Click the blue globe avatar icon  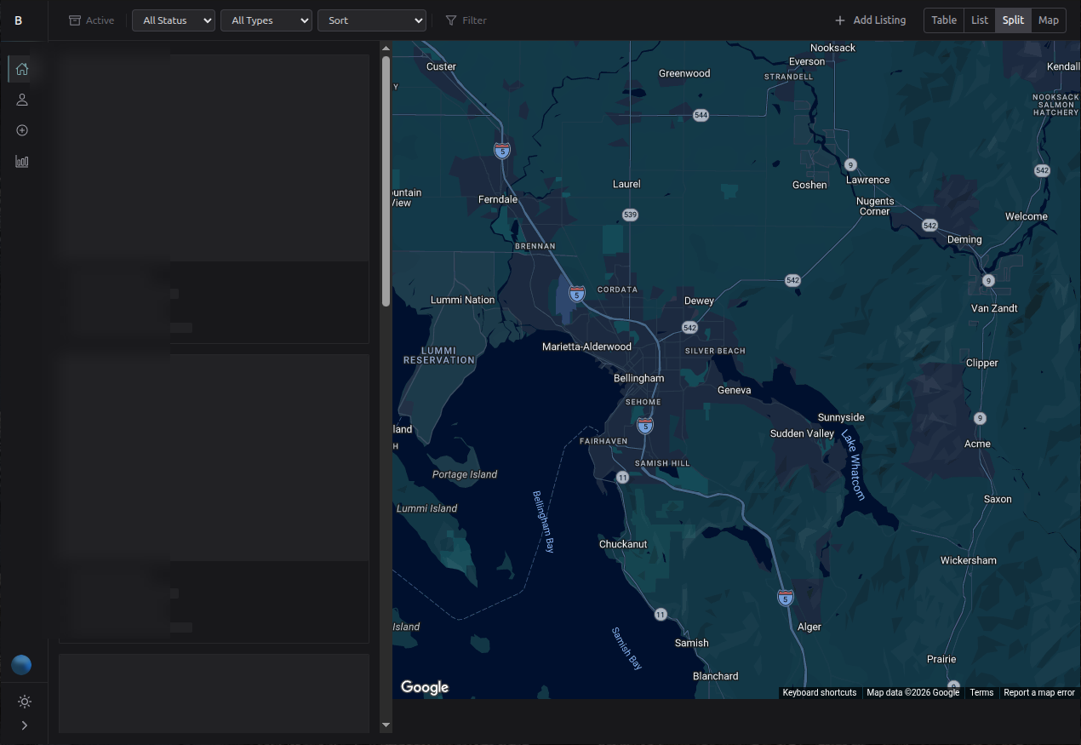(22, 665)
